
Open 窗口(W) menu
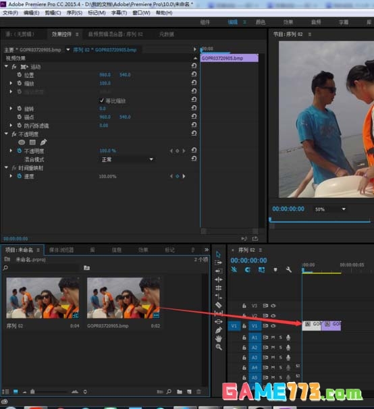coord(141,13)
